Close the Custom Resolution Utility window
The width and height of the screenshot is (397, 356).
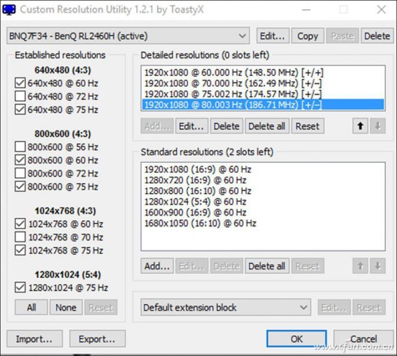pos(381,10)
